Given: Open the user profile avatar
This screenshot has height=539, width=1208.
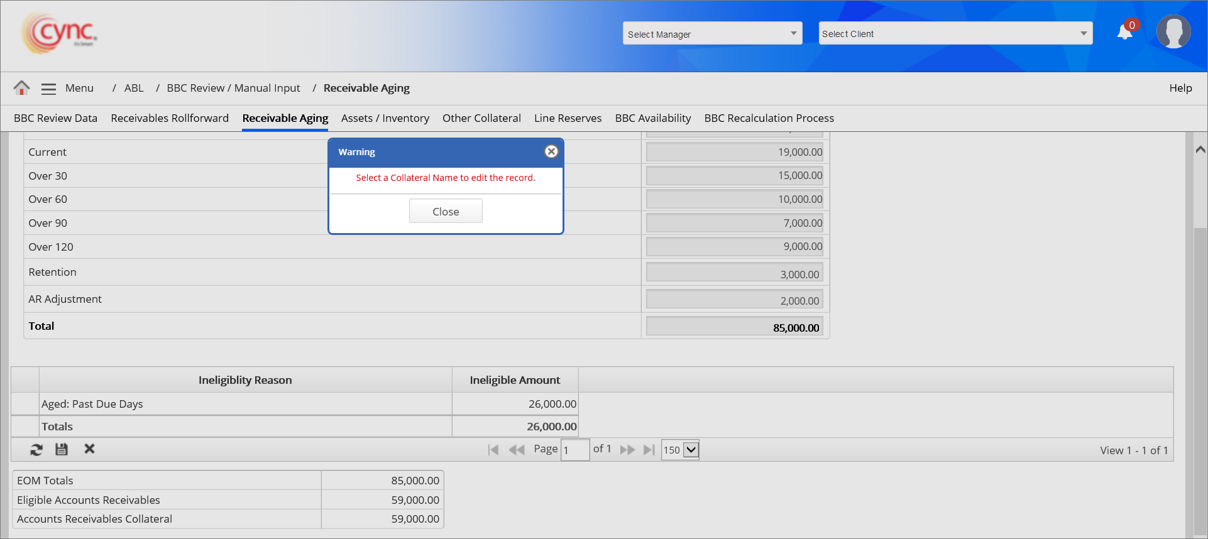Looking at the screenshot, I should (1173, 32).
